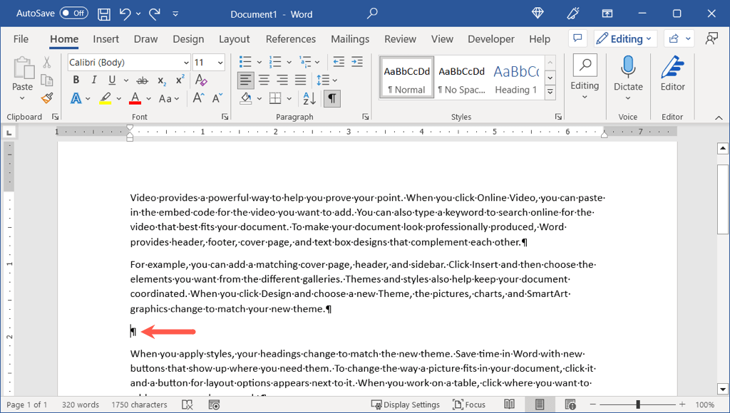Switch to the References tab
The width and height of the screenshot is (730, 413).
[291, 39]
